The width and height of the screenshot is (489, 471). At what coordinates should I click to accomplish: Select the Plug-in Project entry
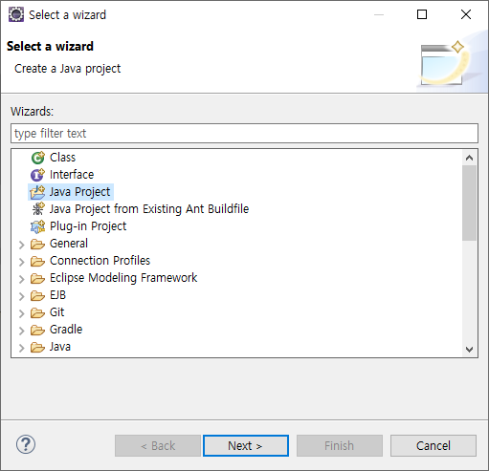88,226
